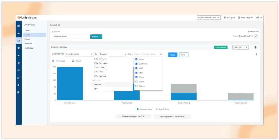The image size is (279, 140).
Task: Click the Select attribute Value field
Action: pyautogui.click(x=148, y=54)
